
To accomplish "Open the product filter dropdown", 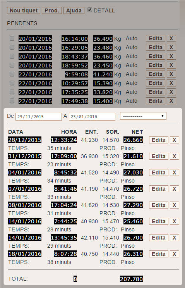I will click(x=143, y=116).
